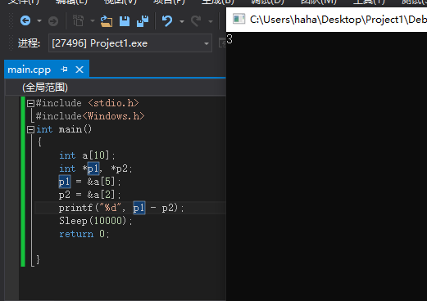
Task: Click the Sleep(10000) statement
Action: click(x=95, y=221)
